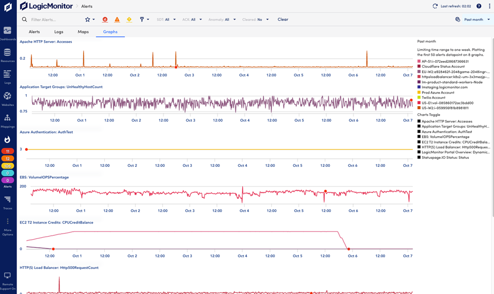Open the SDT filter dropdown
The width and height of the screenshot is (494, 294).
tap(166, 20)
